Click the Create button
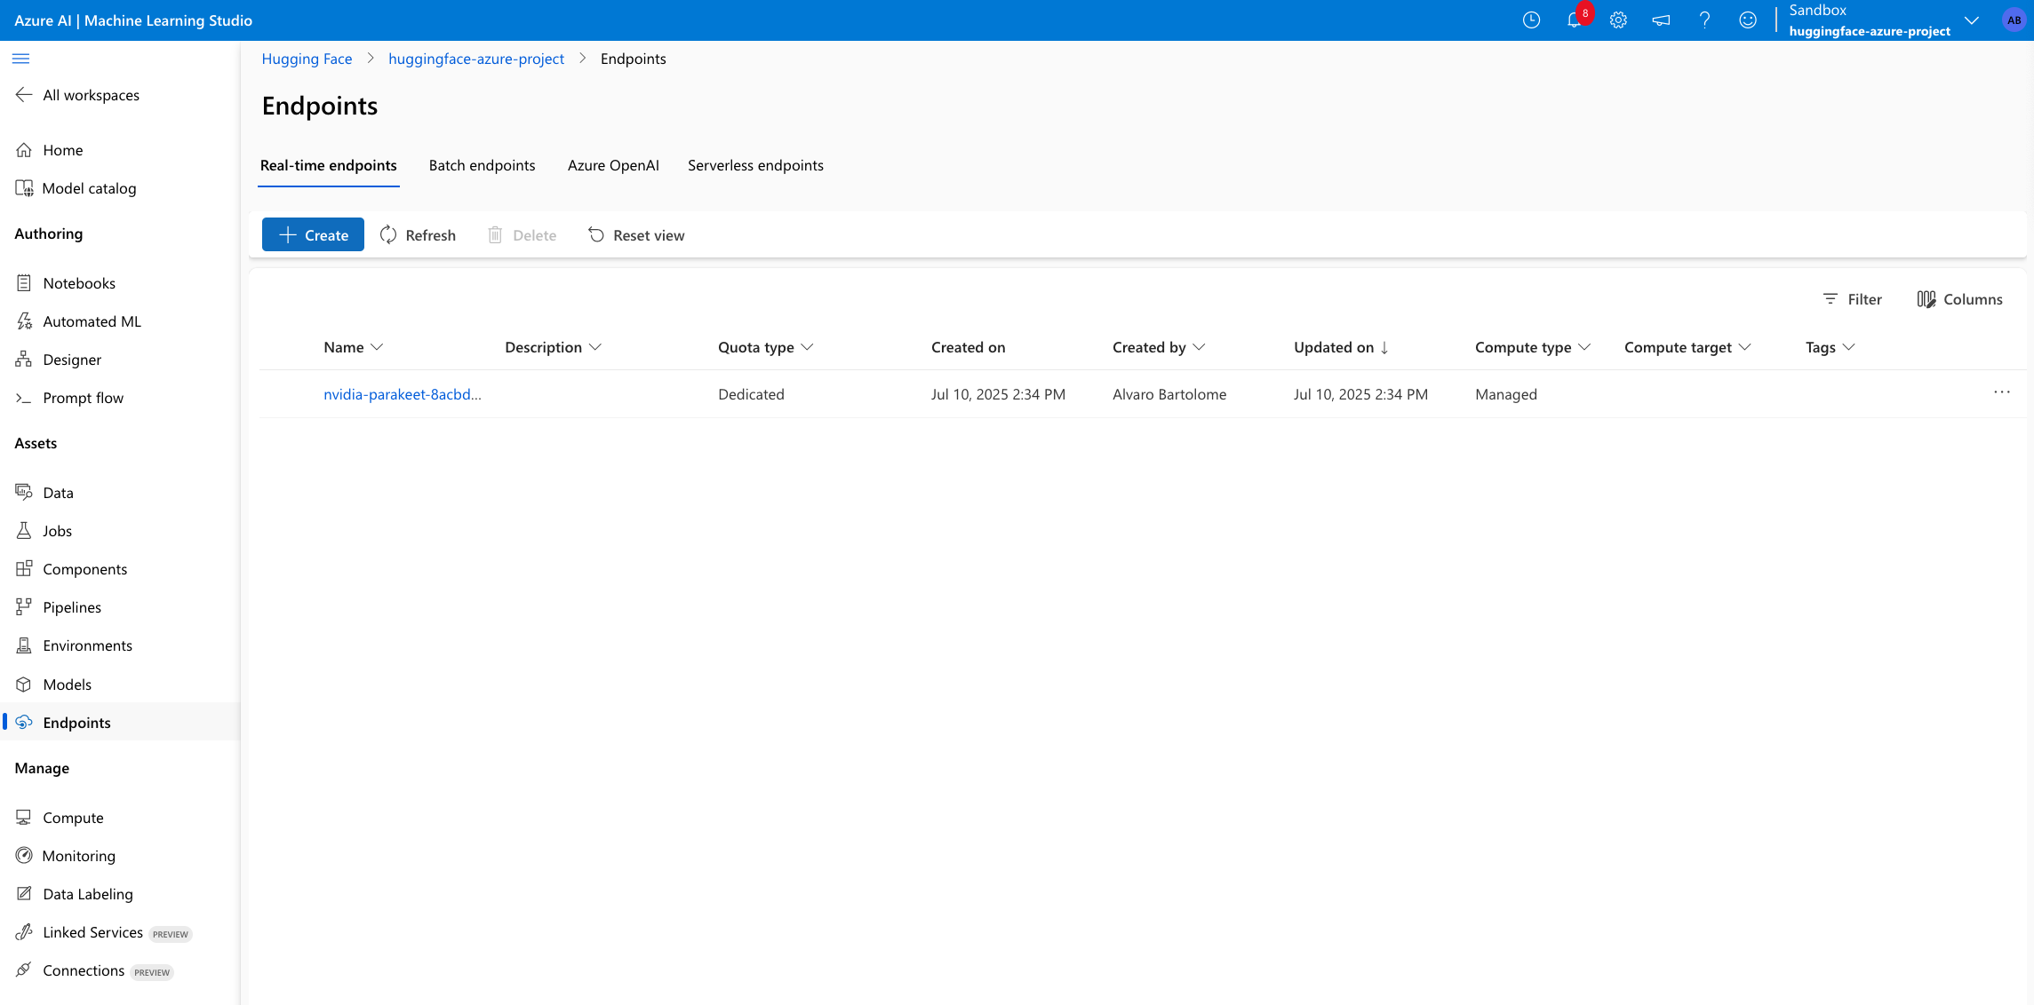This screenshot has height=1005, width=2034. click(x=313, y=235)
